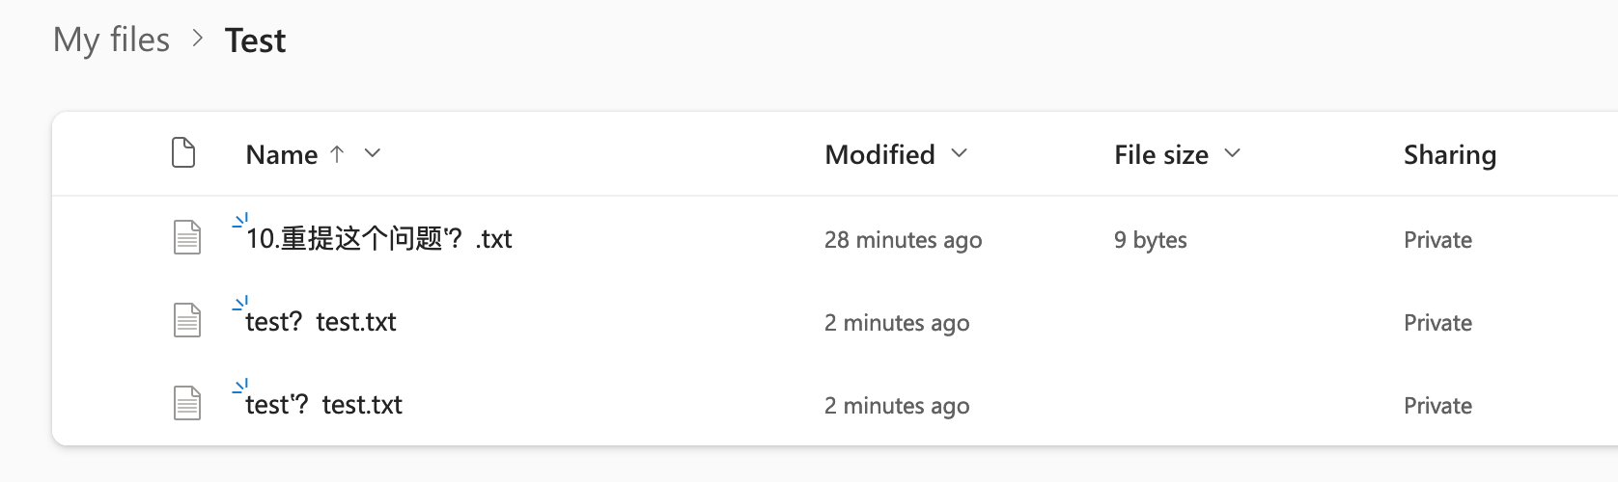The height and width of the screenshot is (482, 1618).
Task: Expand the Name column dropdown chevron
Action: [x=373, y=153]
